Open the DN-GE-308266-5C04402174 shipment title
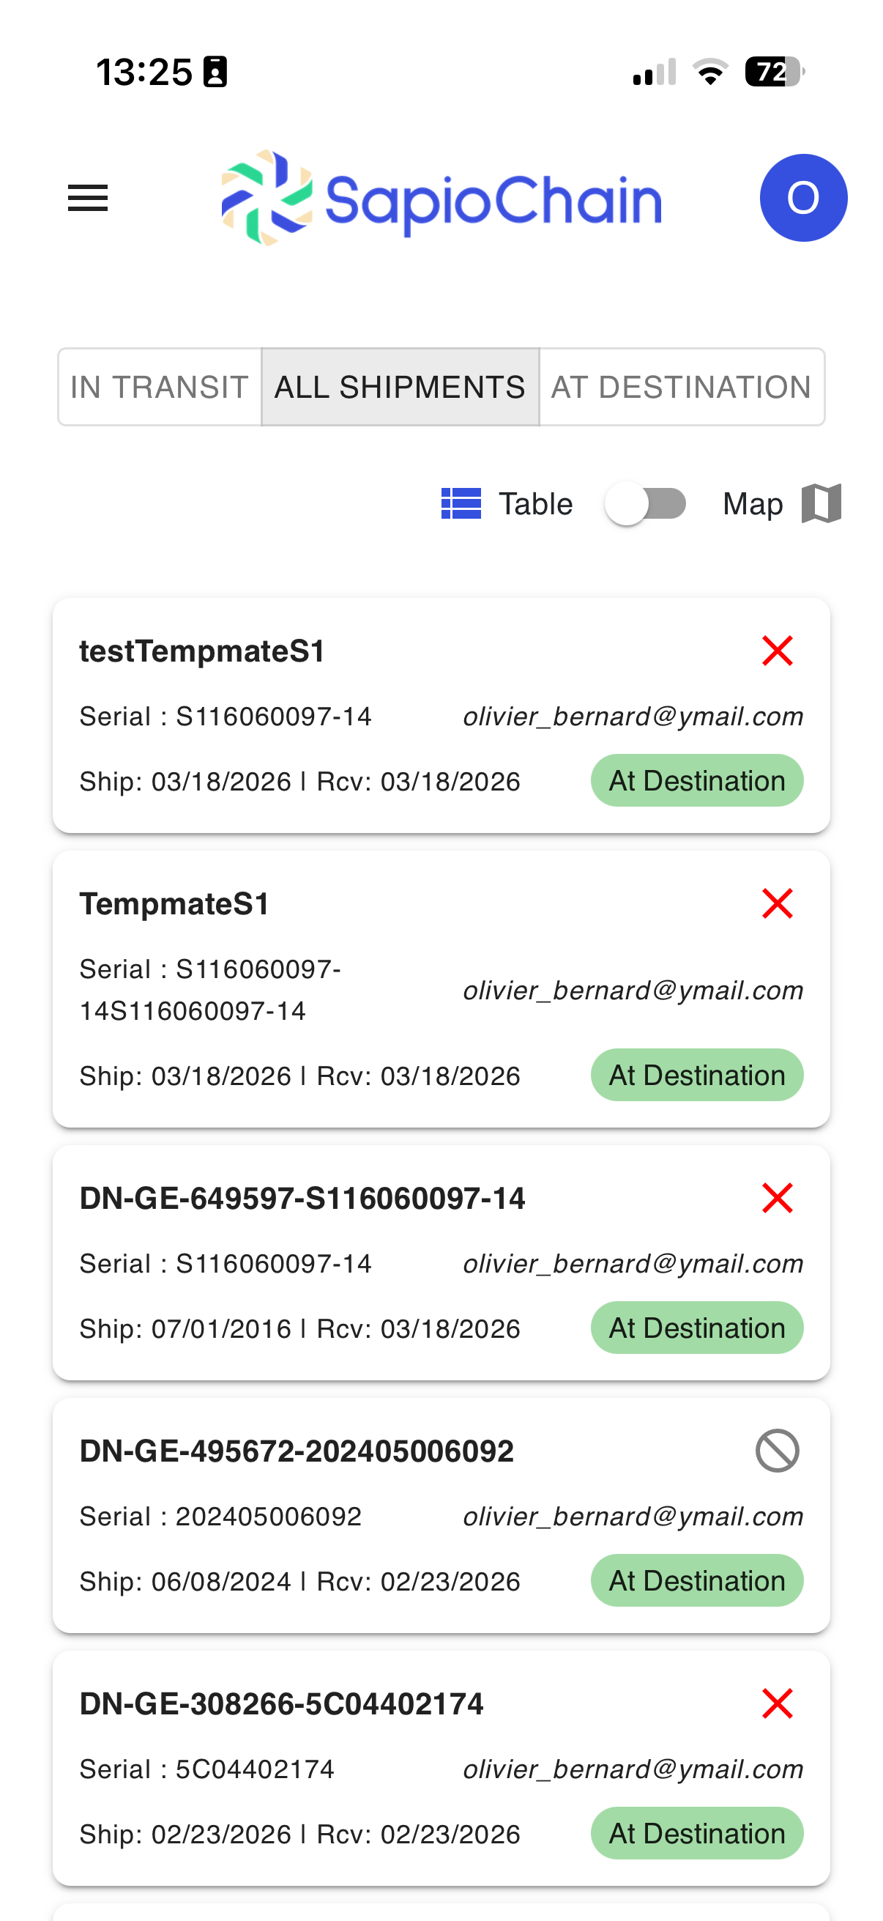Image resolution: width=883 pixels, height=1921 pixels. pyautogui.click(x=282, y=1705)
